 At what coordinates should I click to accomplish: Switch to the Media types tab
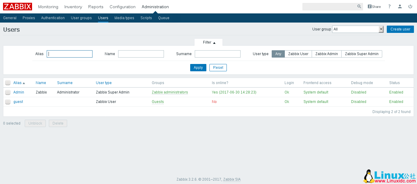click(124, 18)
